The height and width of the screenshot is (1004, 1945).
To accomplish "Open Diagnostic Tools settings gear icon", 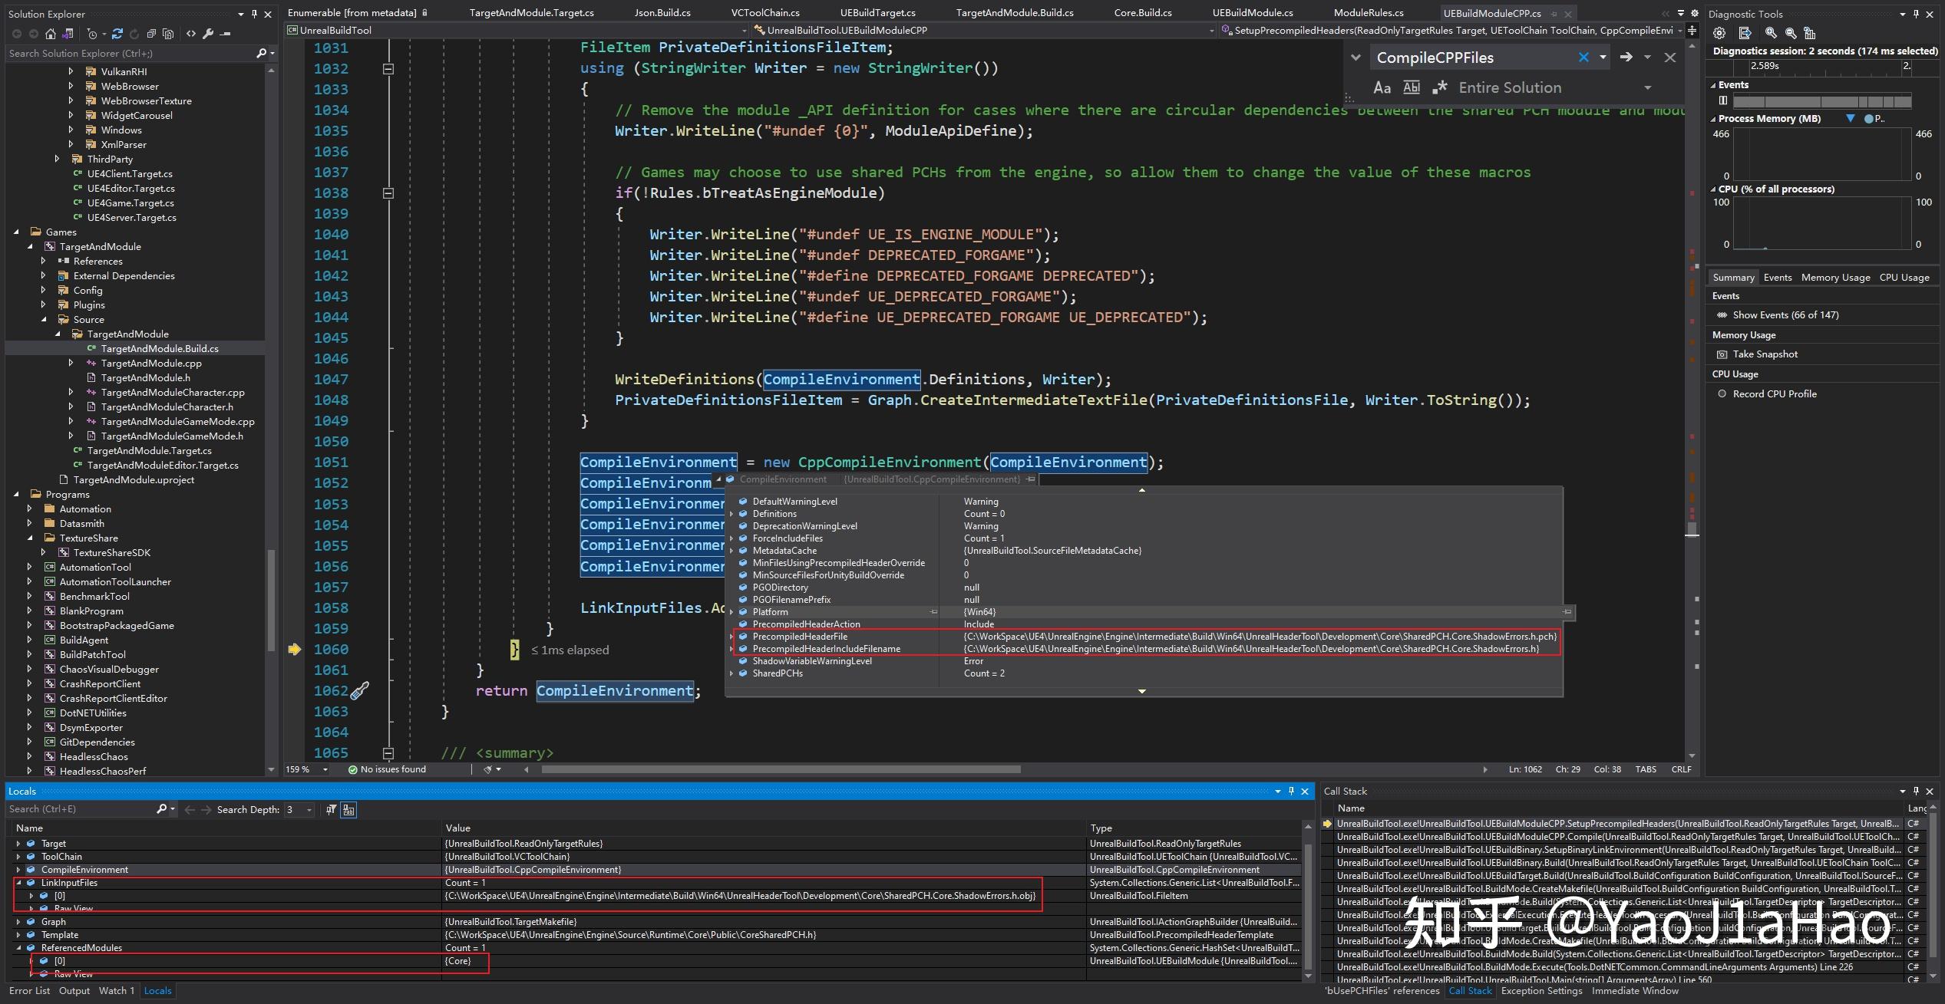I will pos(1719,34).
